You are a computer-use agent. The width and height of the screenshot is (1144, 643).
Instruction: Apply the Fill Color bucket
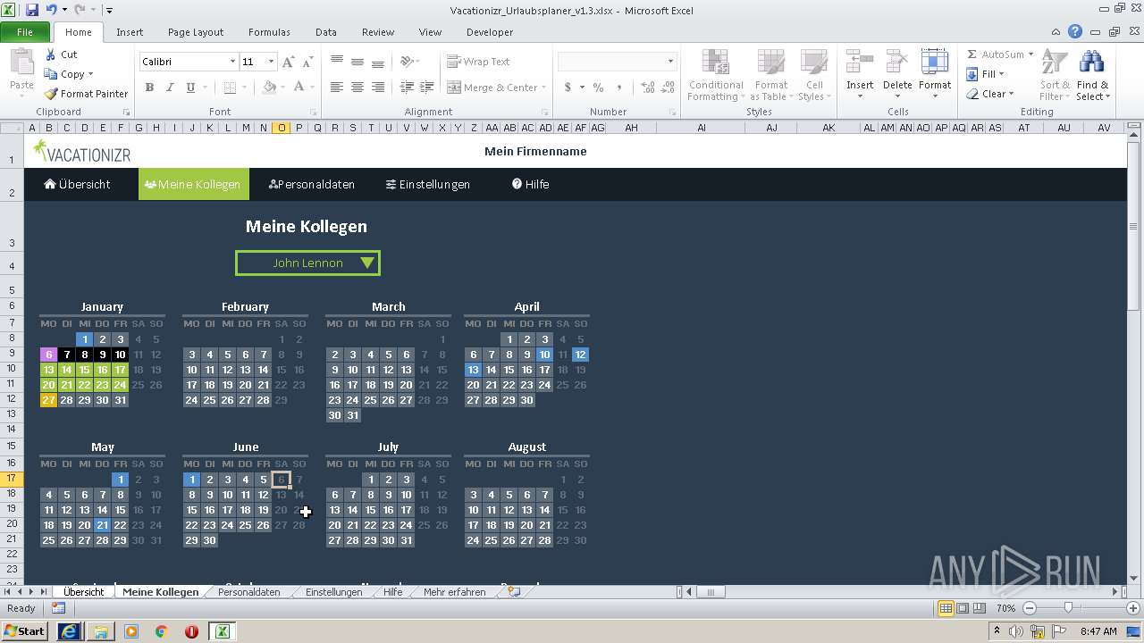pyautogui.click(x=269, y=88)
